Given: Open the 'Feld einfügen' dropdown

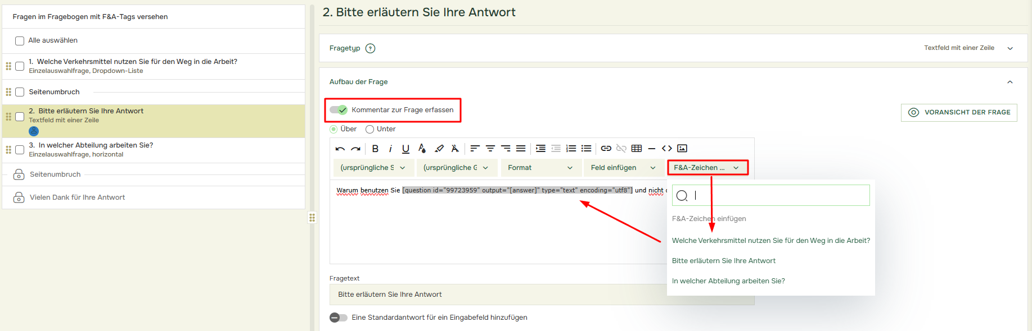Looking at the screenshot, I should coord(623,168).
